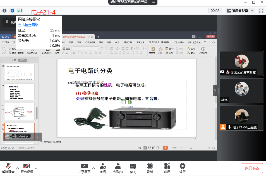
Task: Open the 成员(3) members panel
Action: coord(118,168)
